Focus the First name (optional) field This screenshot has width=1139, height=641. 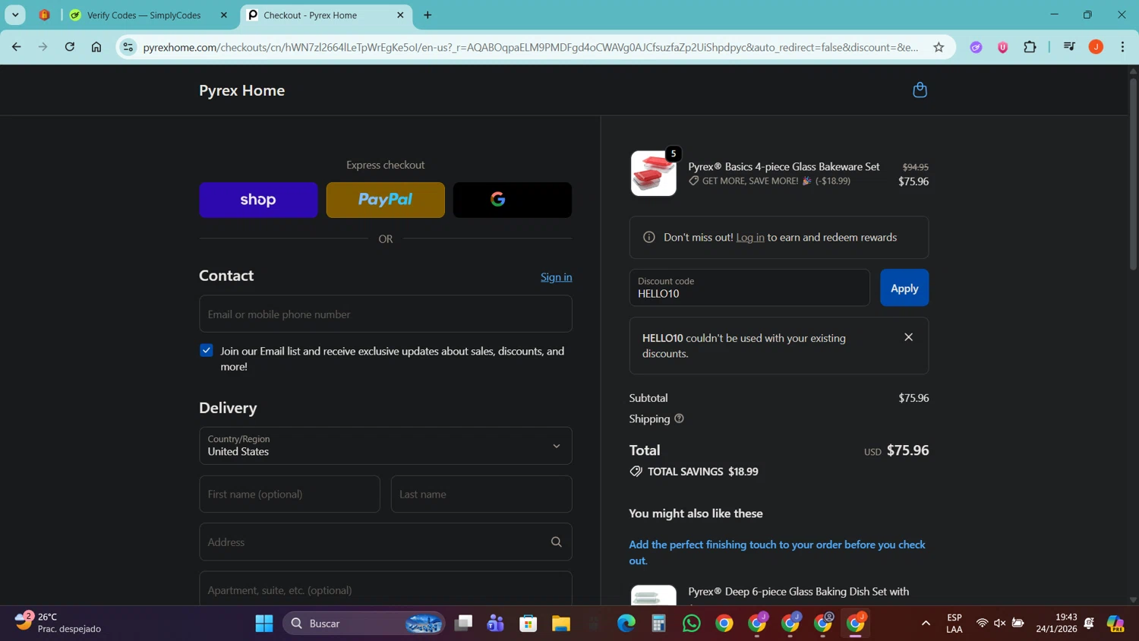[x=289, y=494]
